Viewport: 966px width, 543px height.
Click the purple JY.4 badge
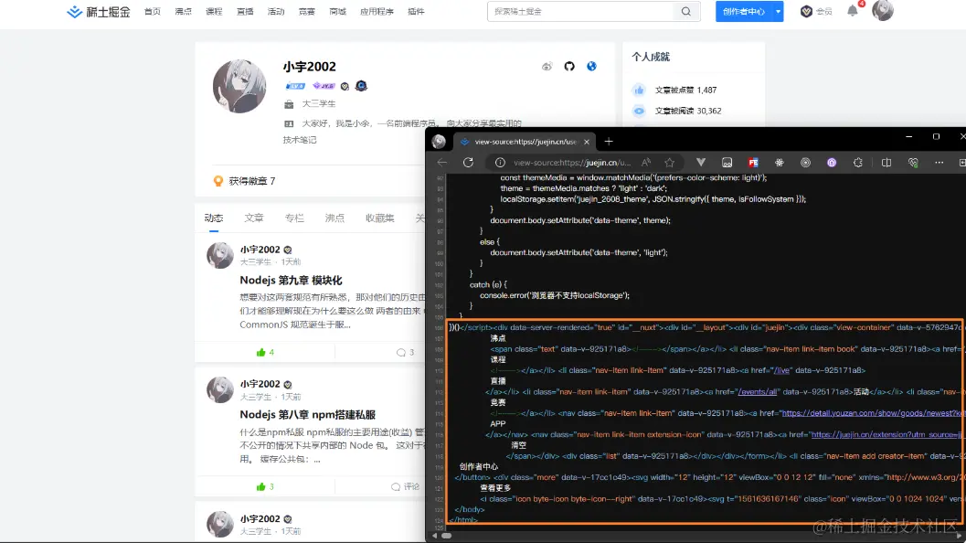pyautogui.click(x=324, y=86)
